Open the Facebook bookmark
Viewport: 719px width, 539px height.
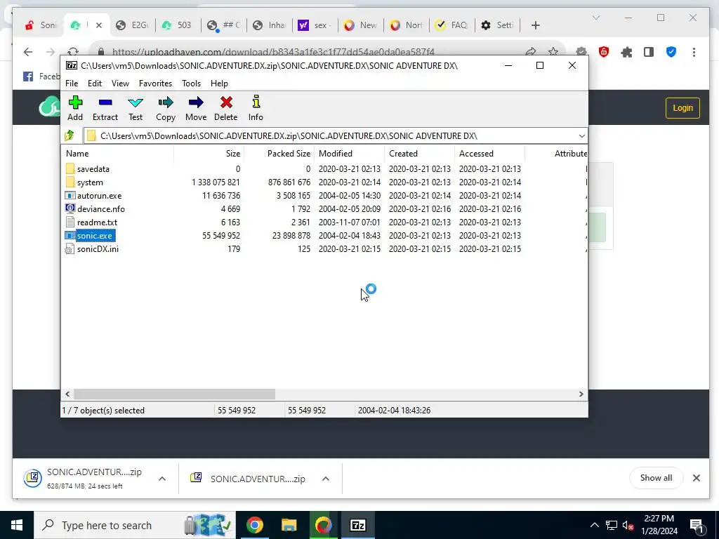[41, 76]
